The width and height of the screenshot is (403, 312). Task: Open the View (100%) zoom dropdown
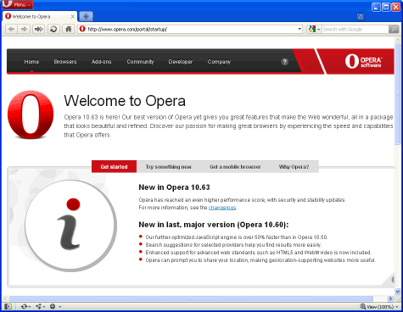pyautogui.click(x=383, y=307)
